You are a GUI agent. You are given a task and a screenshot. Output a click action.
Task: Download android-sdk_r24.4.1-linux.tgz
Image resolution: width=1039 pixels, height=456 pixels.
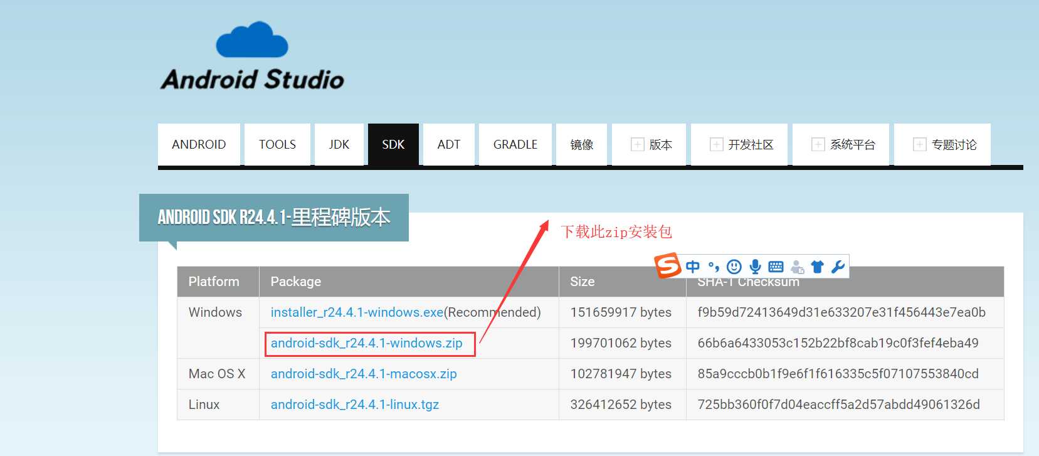click(x=355, y=405)
